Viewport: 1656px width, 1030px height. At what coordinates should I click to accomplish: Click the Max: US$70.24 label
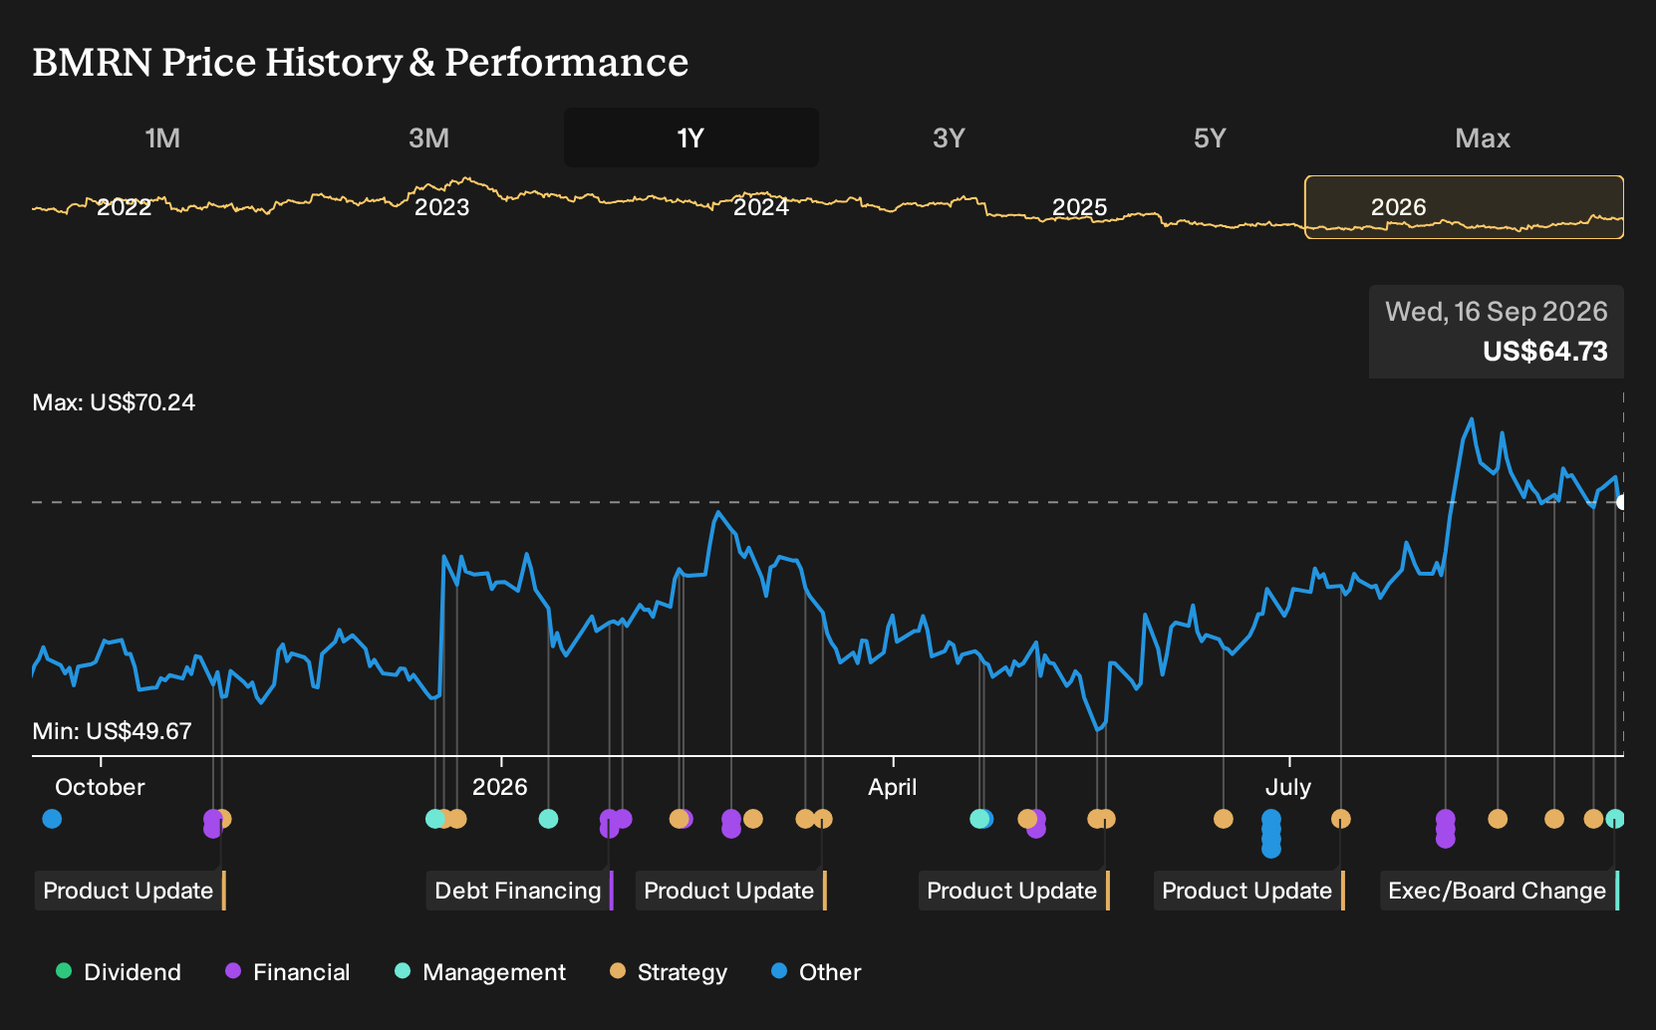(114, 402)
